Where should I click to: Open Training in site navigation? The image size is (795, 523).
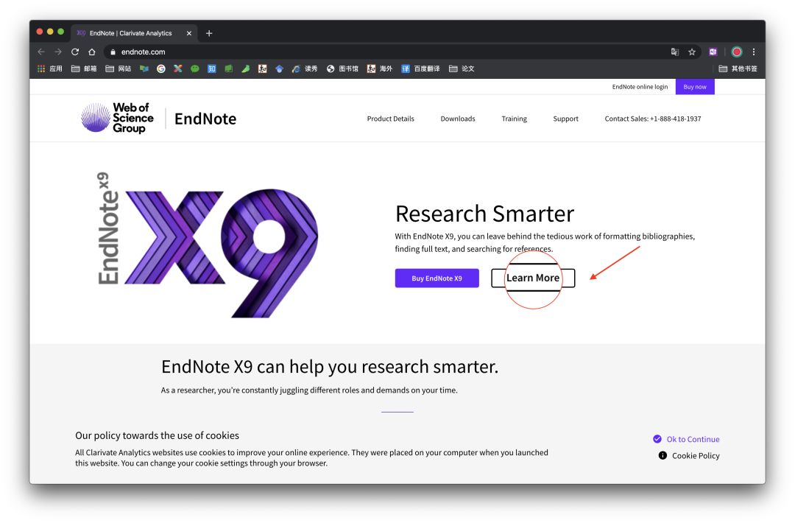[x=514, y=119]
